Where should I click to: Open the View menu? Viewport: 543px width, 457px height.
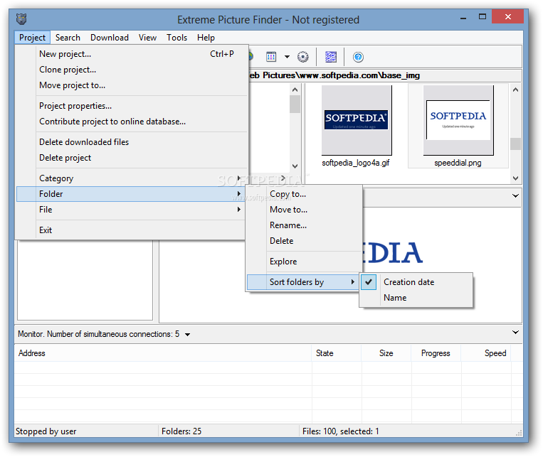pyautogui.click(x=147, y=38)
